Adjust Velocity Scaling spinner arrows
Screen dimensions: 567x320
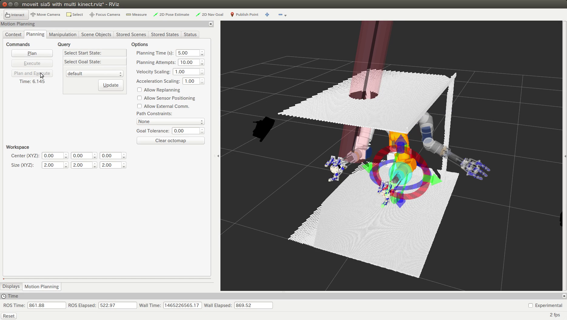pyautogui.click(x=202, y=72)
